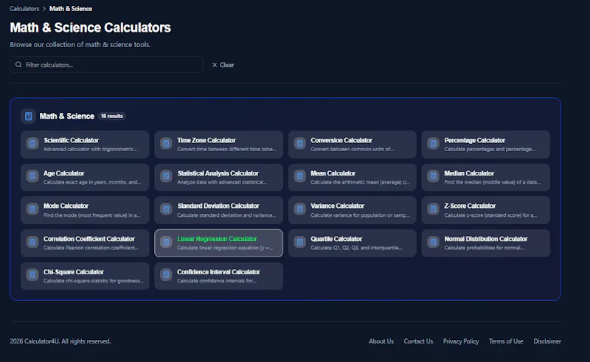This screenshot has height=362, width=590.
Task: Click 'Calculate chi-square statistic' description text
Action: (x=94, y=281)
